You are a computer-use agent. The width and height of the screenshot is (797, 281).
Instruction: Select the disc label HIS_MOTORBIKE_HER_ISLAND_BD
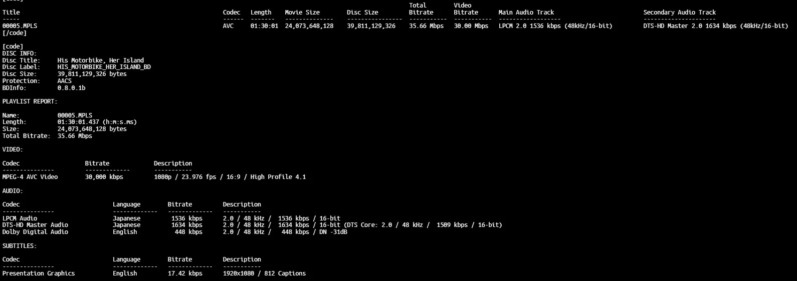pos(104,67)
